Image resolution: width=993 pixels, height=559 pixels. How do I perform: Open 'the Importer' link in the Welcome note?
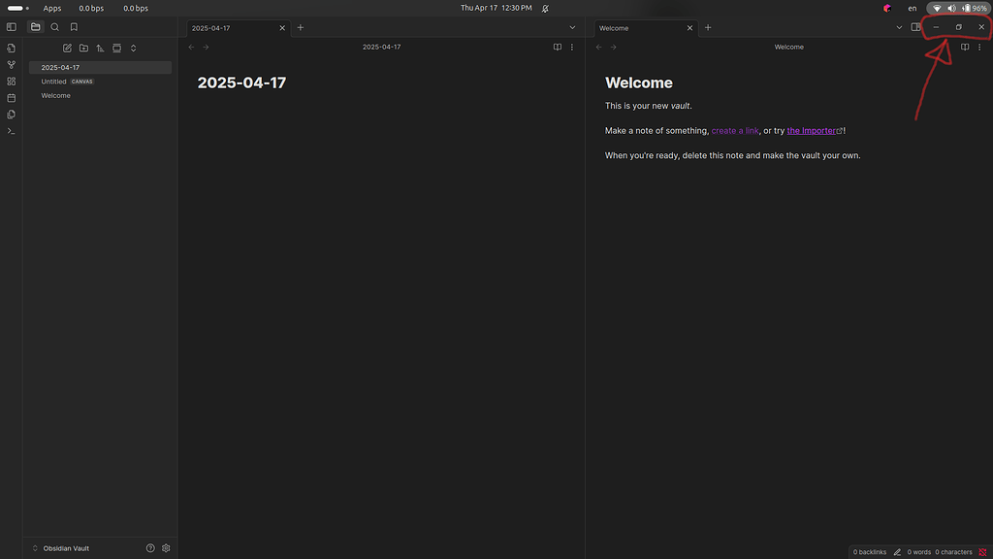click(812, 130)
